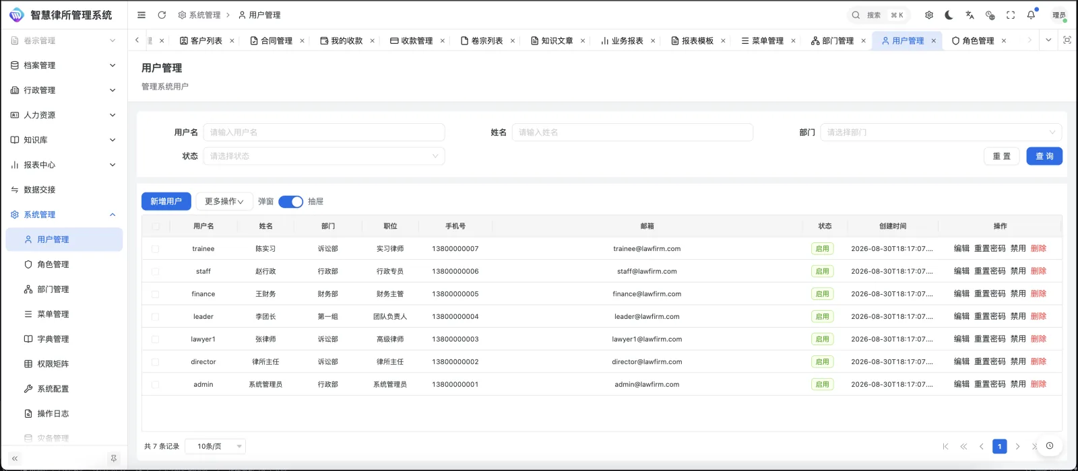Click the user avatar in the top-right corner
The width and height of the screenshot is (1078, 471).
coord(1059,15)
